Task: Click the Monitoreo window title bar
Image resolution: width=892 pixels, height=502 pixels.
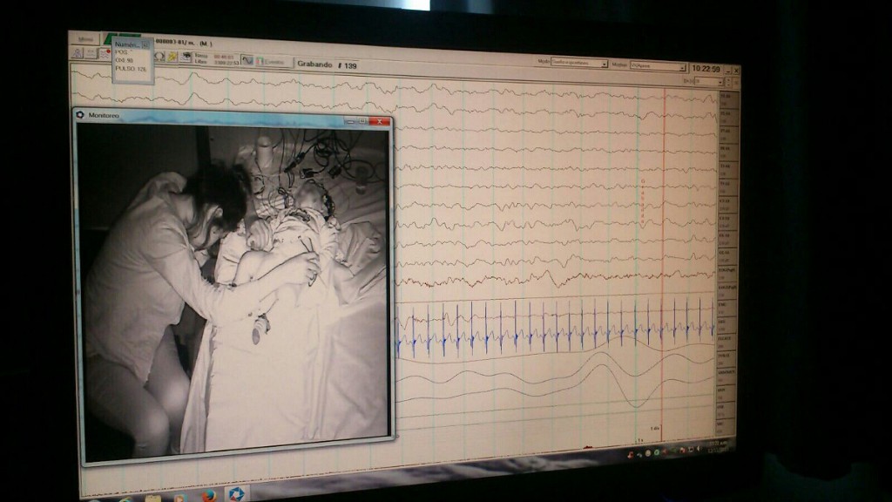Action: pyautogui.click(x=232, y=118)
